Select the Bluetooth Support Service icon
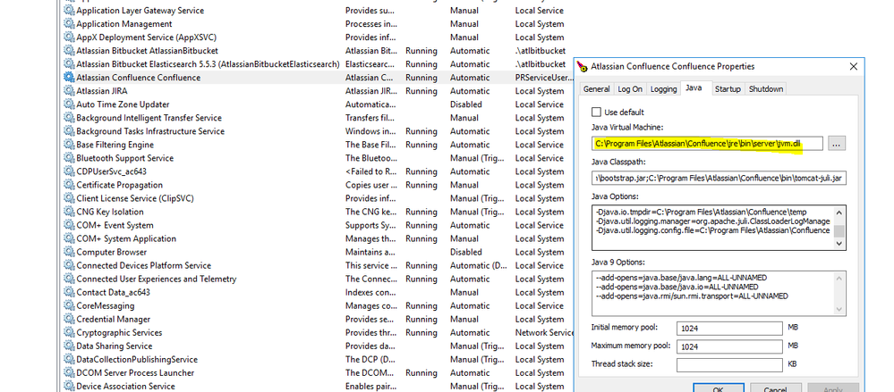The height and width of the screenshot is (392, 894). tap(69, 158)
